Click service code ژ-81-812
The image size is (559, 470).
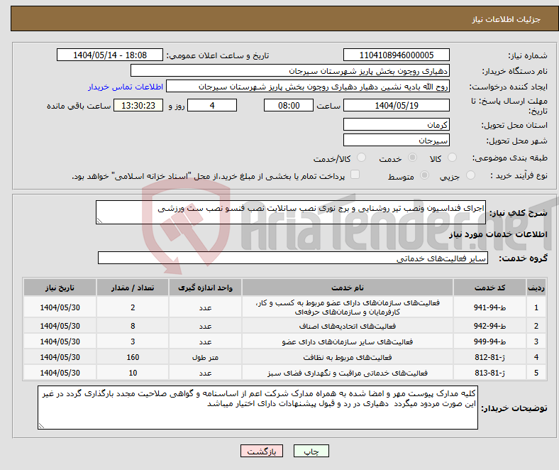click(x=490, y=357)
